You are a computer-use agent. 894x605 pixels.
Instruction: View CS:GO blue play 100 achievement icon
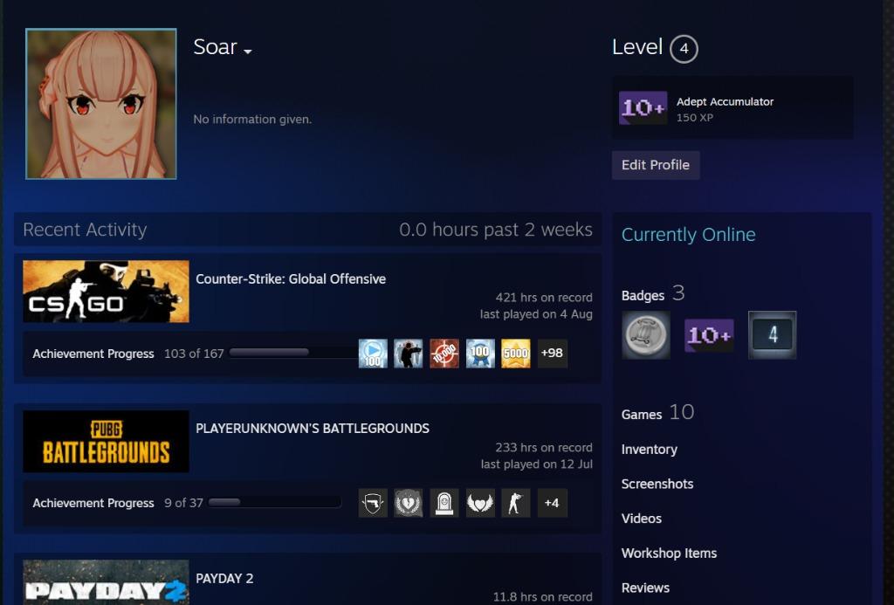click(x=373, y=354)
